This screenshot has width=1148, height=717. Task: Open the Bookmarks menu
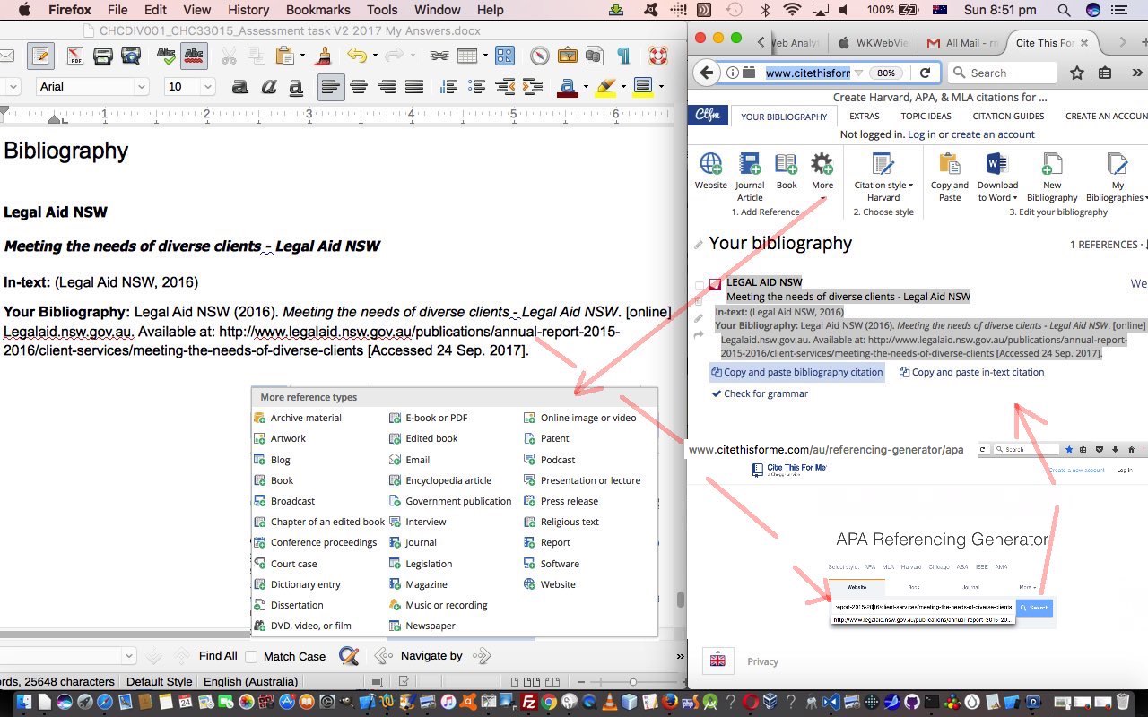tap(317, 10)
